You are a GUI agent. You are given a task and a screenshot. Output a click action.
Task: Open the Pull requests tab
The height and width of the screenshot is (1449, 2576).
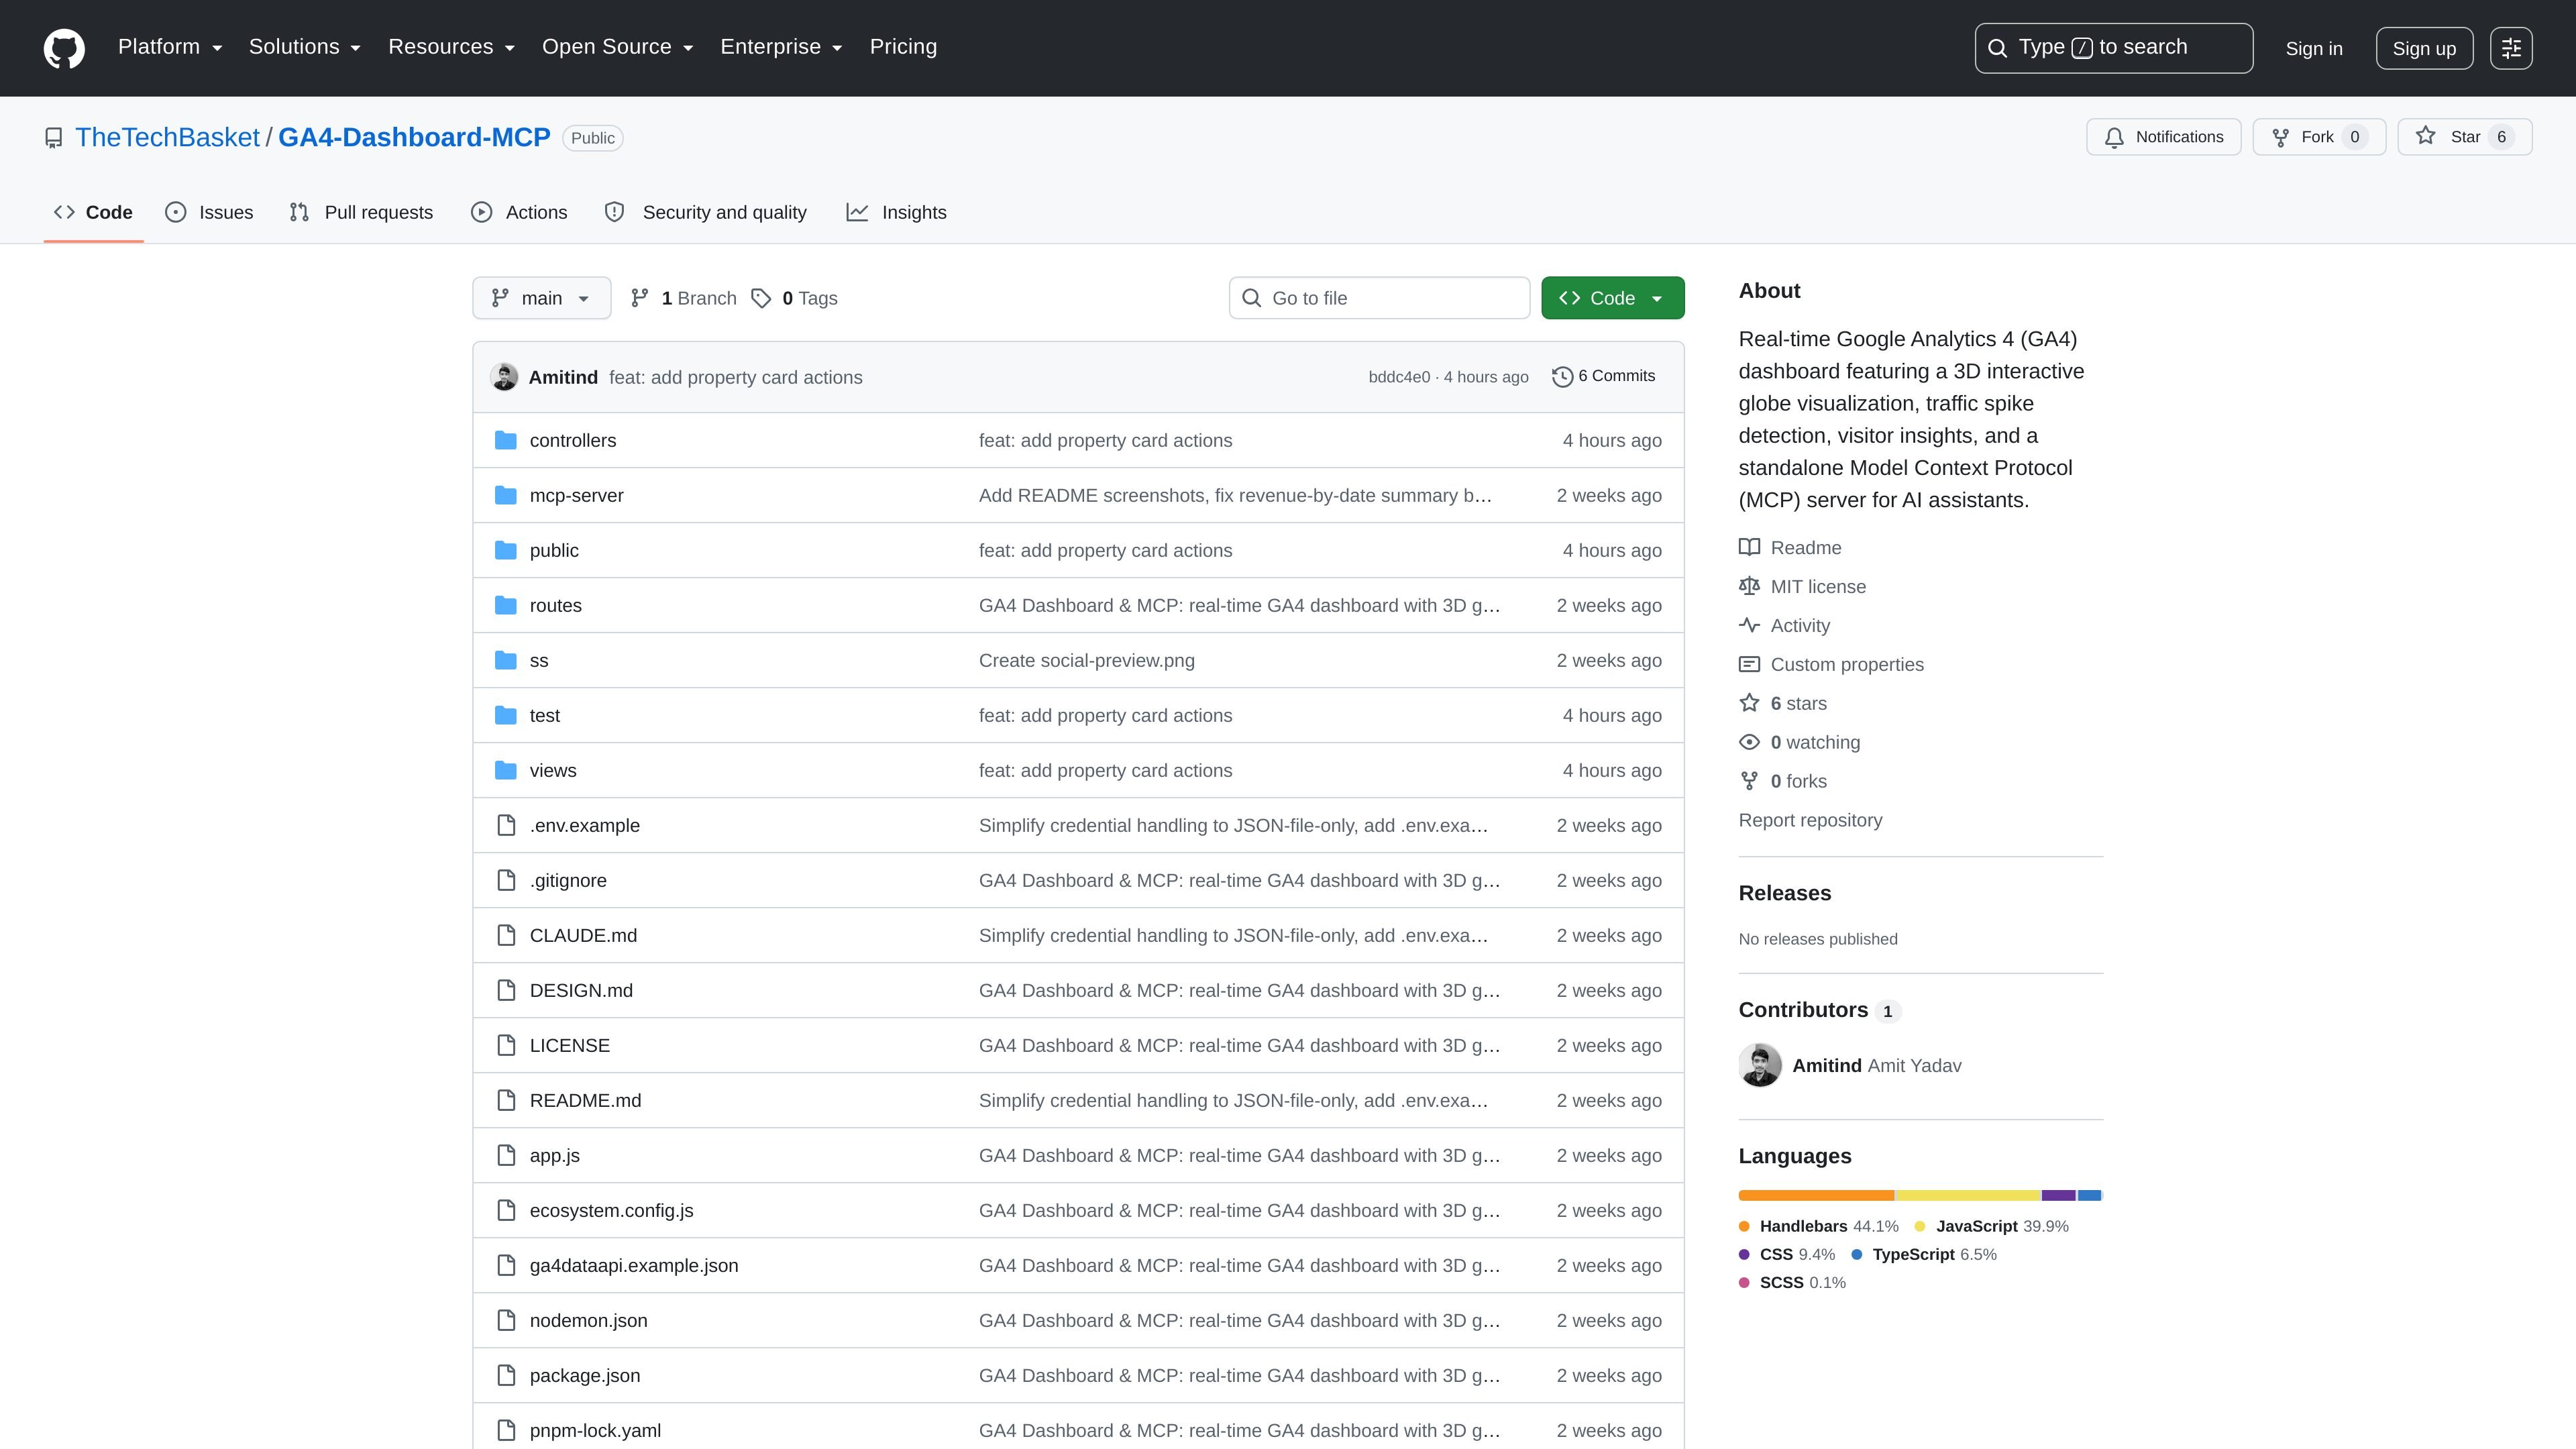[x=361, y=212]
